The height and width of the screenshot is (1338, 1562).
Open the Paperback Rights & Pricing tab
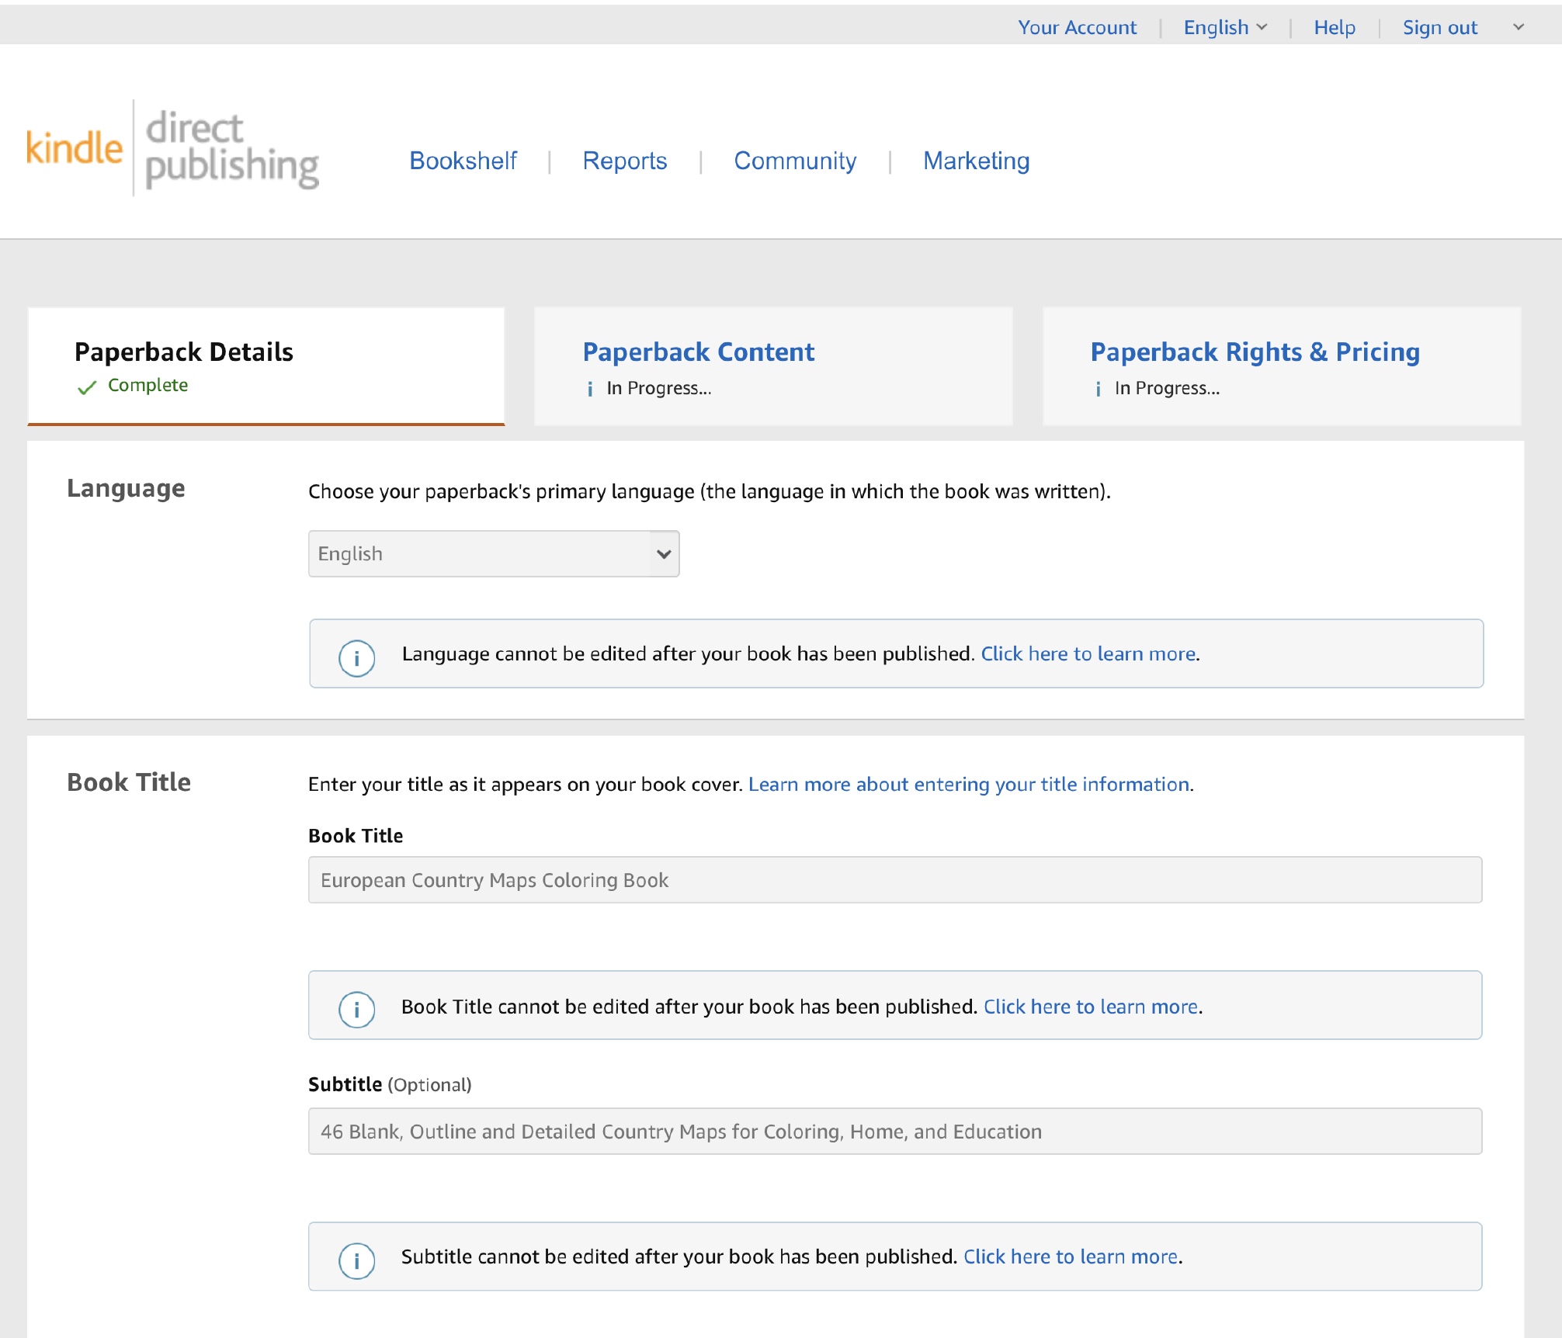pyautogui.click(x=1255, y=352)
